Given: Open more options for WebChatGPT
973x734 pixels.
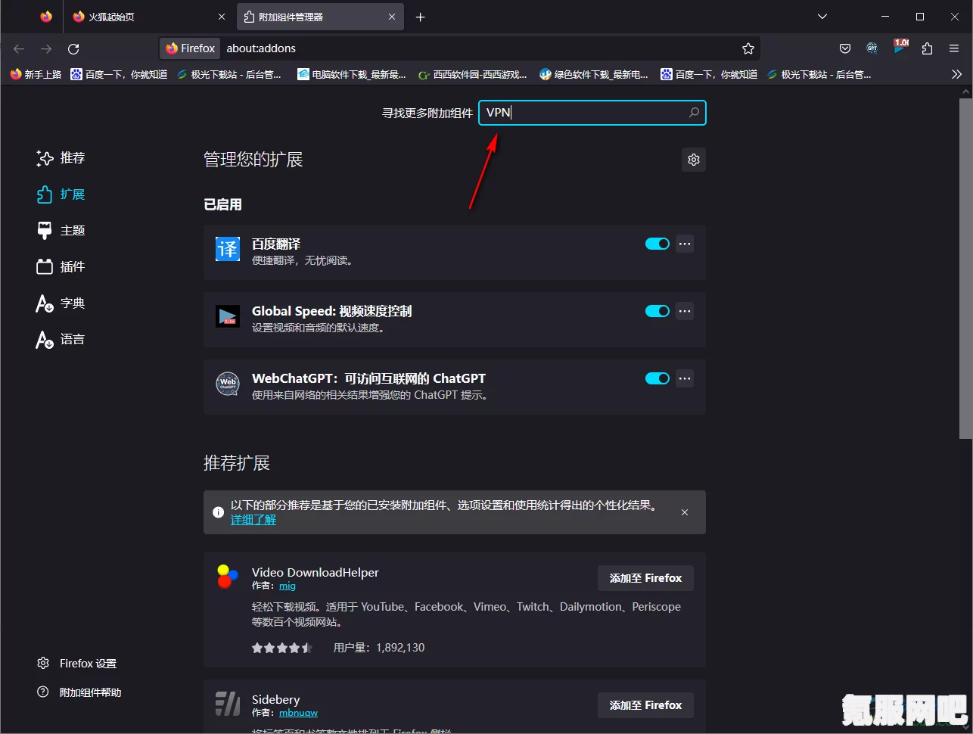Looking at the screenshot, I should (x=685, y=378).
